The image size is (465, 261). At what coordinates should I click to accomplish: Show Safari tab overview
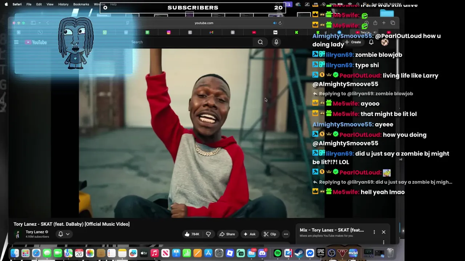[x=393, y=23]
